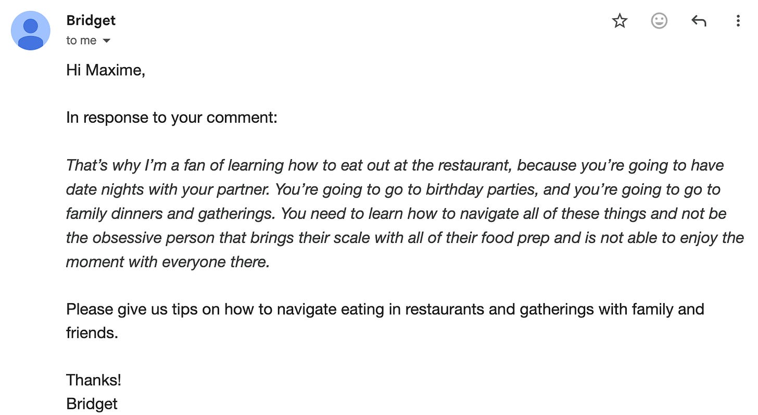Screen dimensions: 758x415
Task: Click the italic line starting 'family dinners and gatherings'
Action: [396, 213]
